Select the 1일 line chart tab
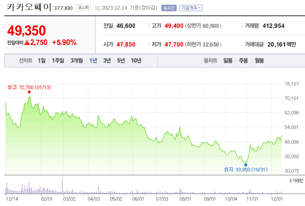The height and width of the screenshot is (206, 305). [x=42, y=61]
